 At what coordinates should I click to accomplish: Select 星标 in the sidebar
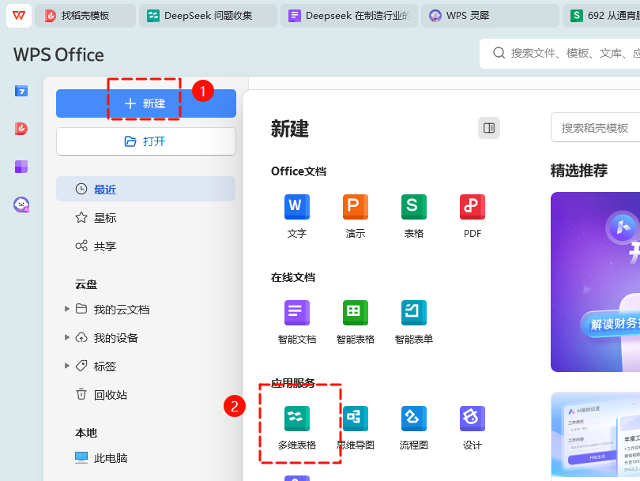pyautogui.click(x=145, y=217)
